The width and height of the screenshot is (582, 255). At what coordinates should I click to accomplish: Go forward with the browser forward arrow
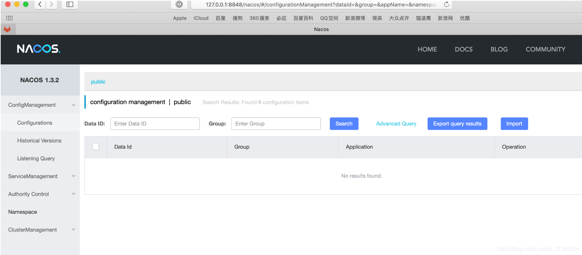click(51, 4)
